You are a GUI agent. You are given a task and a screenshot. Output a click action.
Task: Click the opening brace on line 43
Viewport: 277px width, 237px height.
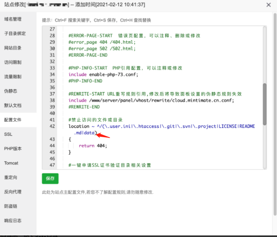[70, 139]
